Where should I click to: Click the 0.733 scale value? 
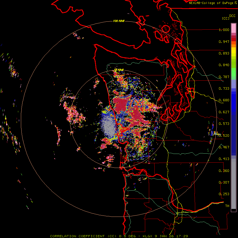pos(224,89)
